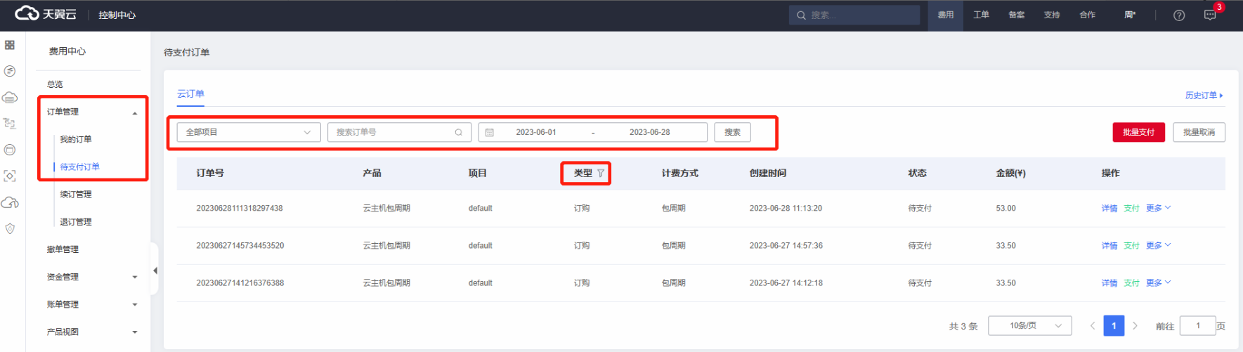Viewport: 1243px width, 352px height.
Task: Click order number 20230628111318297438
Action: (x=240, y=208)
